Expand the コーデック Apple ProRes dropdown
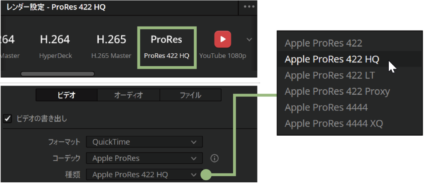This screenshot has width=424, height=184. [144, 158]
